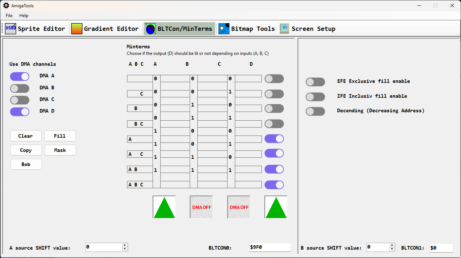
Task: Click the 'DMA A' label text
Action: tap(47, 76)
